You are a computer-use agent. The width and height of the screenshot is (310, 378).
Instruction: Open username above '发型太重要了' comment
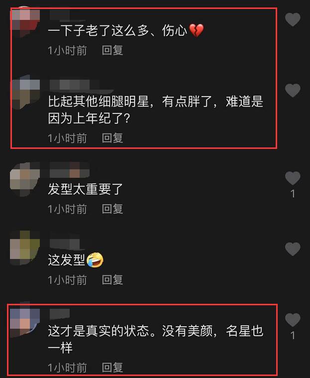coord(70,170)
